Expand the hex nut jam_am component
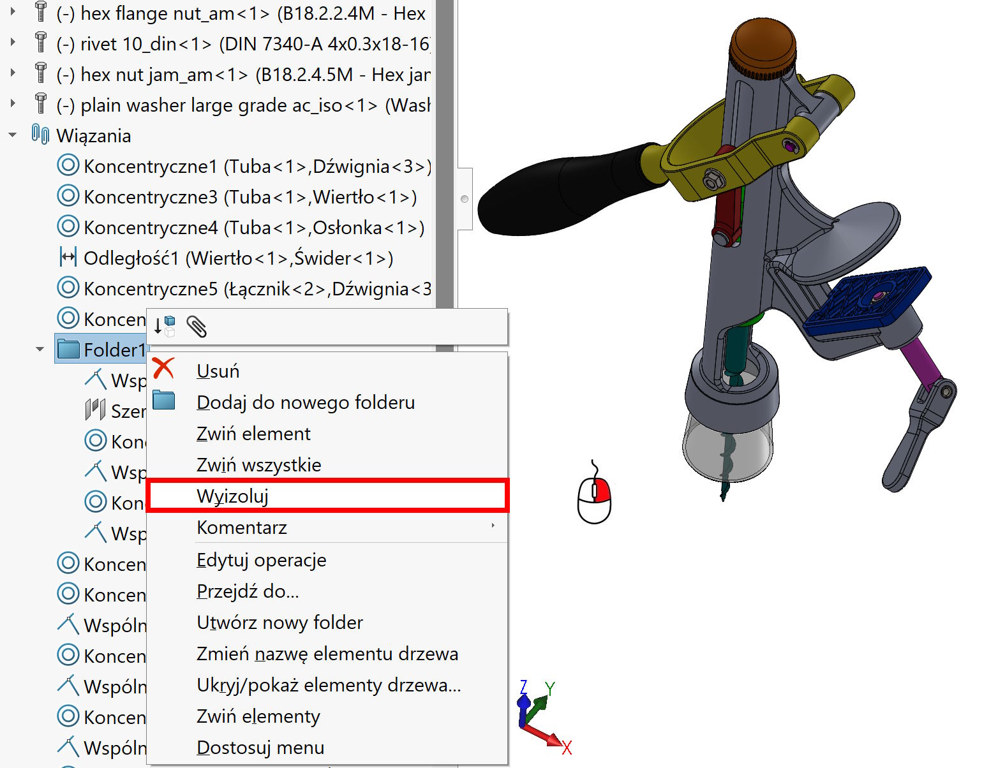Image resolution: width=998 pixels, height=768 pixels. pyautogui.click(x=13, y=73)
